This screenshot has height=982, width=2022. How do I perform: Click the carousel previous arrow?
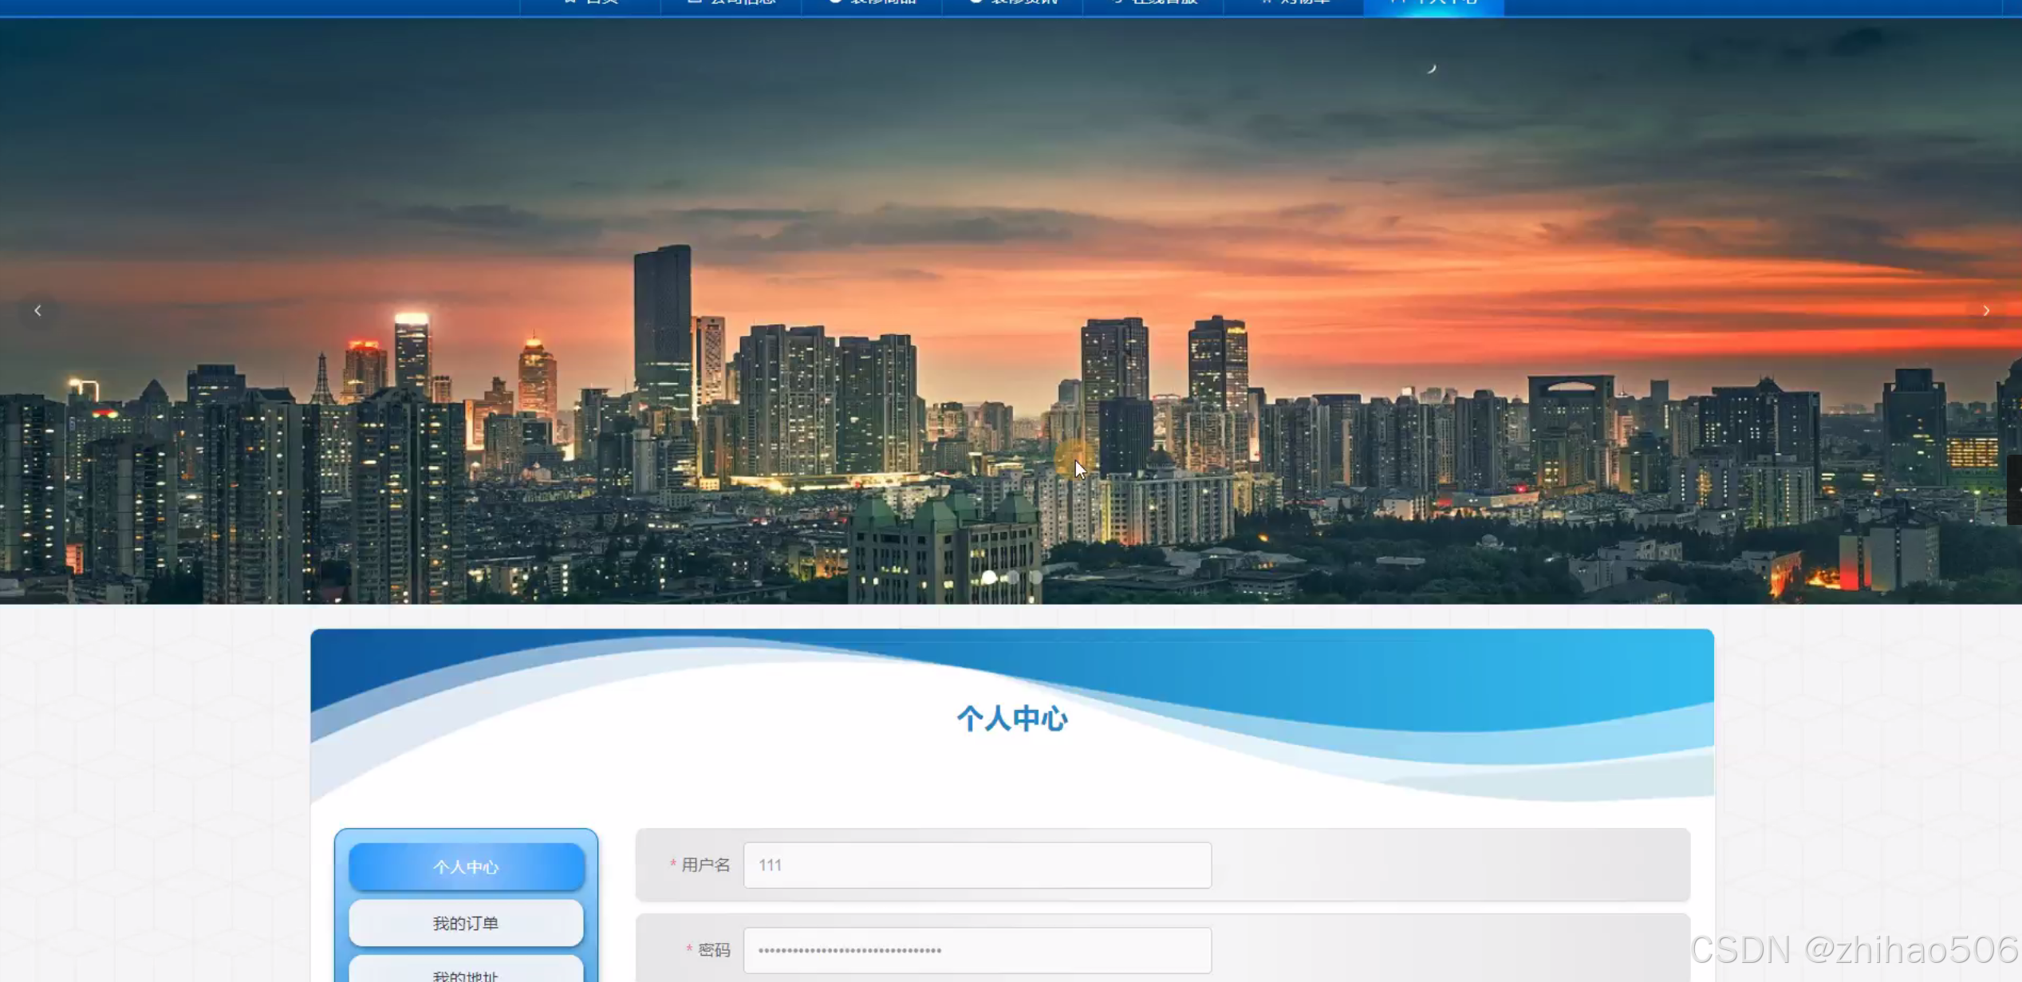[x=37, y=311]
